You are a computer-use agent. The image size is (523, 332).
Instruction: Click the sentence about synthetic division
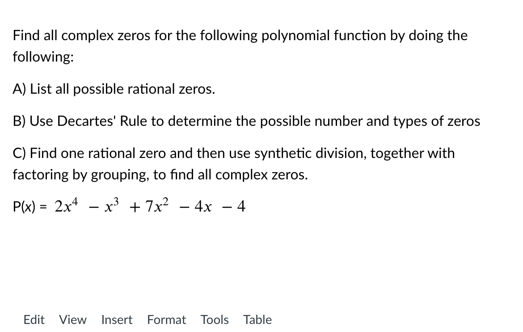tap(233, 153)
